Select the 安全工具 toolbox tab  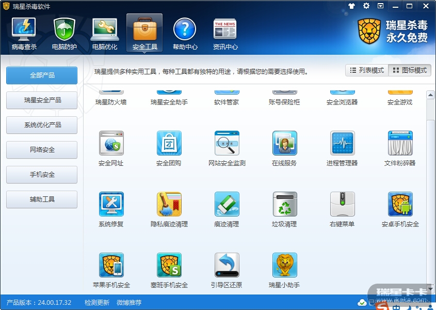click(x=144, y=33)
